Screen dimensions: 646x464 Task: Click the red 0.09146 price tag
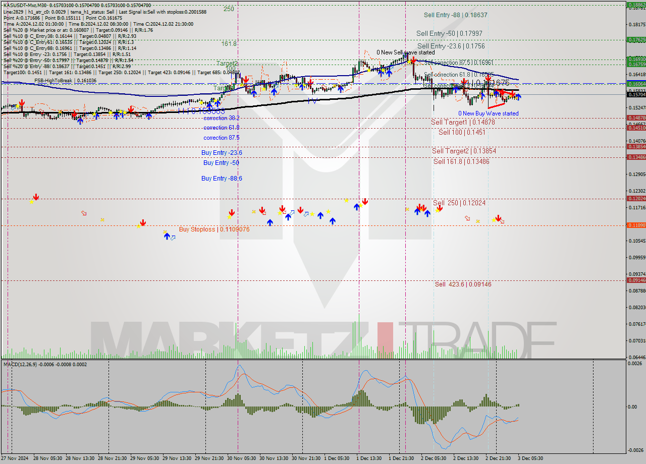[x=636, y=280]
